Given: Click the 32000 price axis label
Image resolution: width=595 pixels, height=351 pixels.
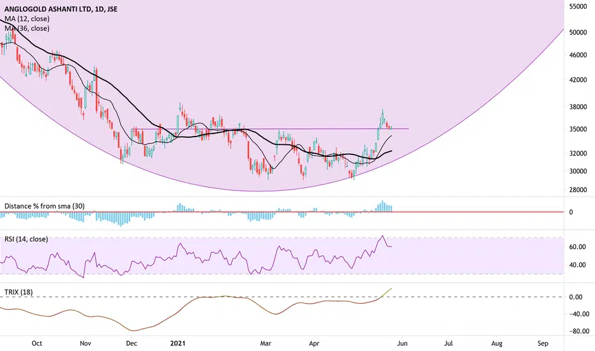Looking at the screenshot, I should pyautogui.click(x=578, y=153).
